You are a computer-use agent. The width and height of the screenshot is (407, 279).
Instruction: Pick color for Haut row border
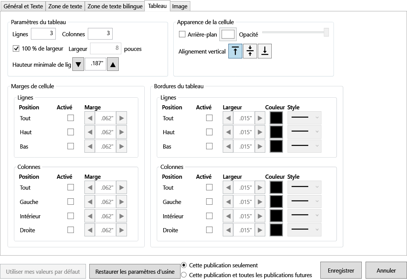276,132
